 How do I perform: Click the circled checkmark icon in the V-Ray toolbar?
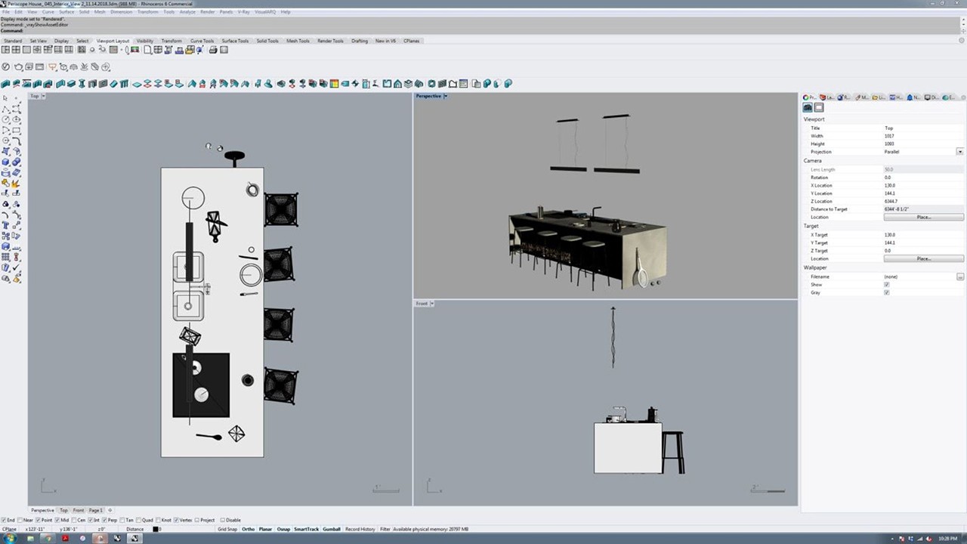pos(6,66)
